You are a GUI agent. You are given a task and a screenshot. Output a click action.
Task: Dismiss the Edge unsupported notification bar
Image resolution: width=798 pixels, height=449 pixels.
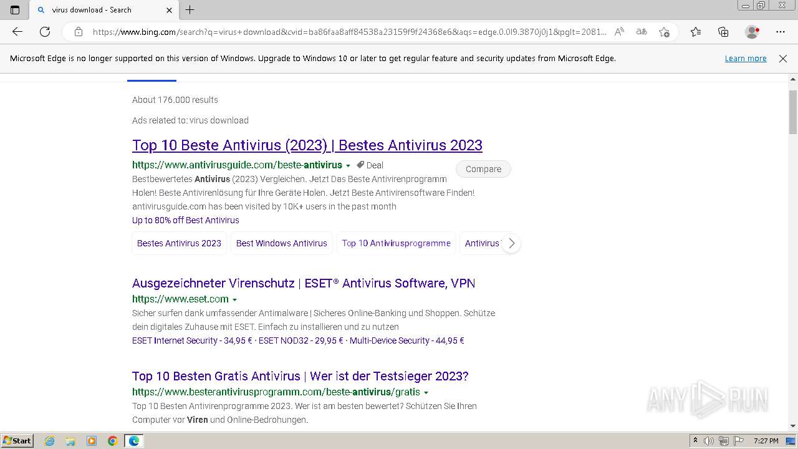click(783, 59)
